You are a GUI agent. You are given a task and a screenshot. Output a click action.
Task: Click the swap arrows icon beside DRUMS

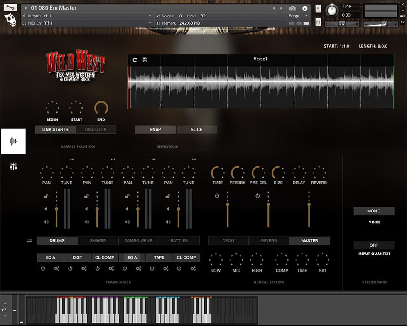point(29,241)
